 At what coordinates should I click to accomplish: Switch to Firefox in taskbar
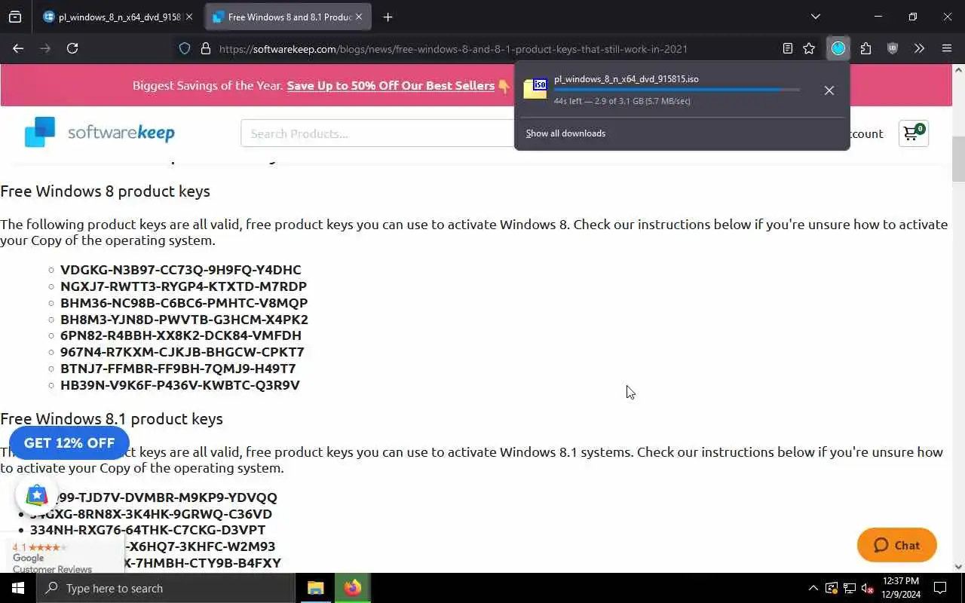352,588
